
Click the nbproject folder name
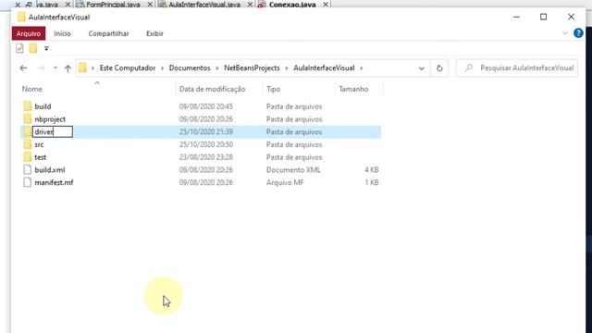50,119
